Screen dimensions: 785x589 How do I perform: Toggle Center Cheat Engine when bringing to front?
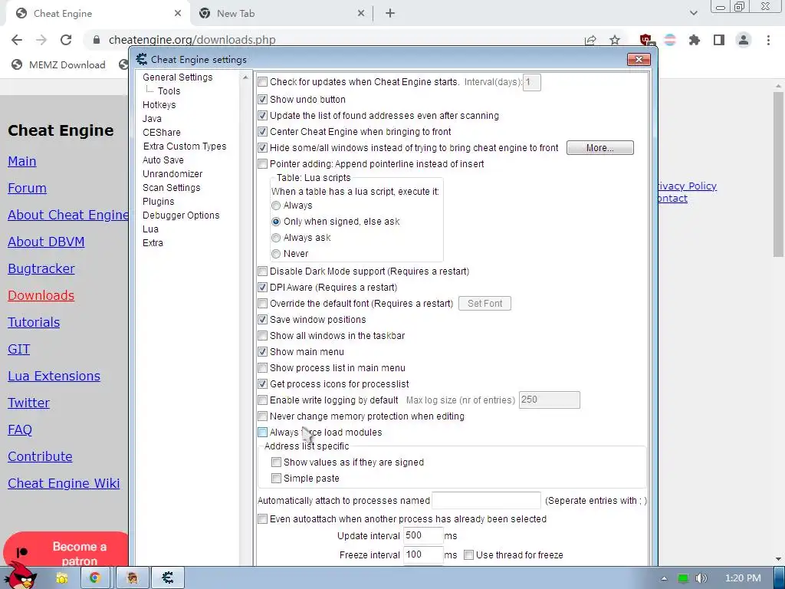point(262,132)
